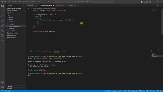Add a new terminal with plus icon
The image size is (163, 92).
pyautogui.click(x=151, y=51)
